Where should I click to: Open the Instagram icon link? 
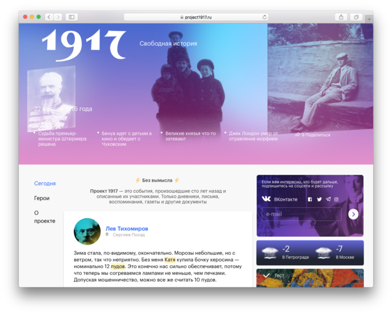[337, 199]
